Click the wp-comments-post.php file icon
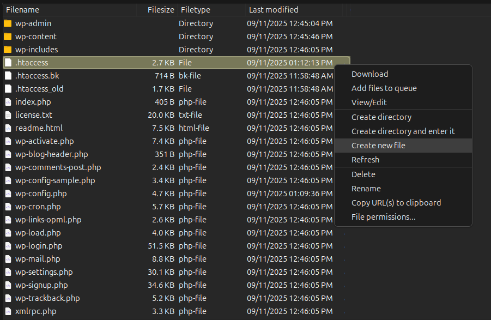This screenshot has width=491, height=320. point(8,167)
